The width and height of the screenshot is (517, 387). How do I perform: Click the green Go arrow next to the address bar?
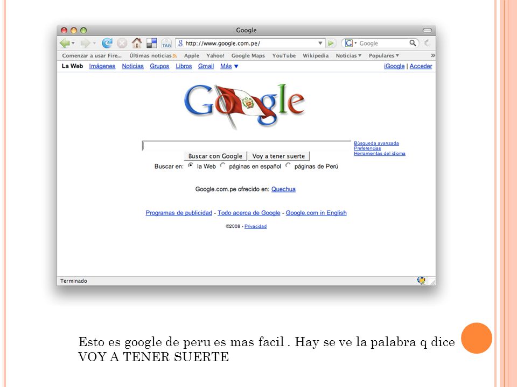coord(331,43)
